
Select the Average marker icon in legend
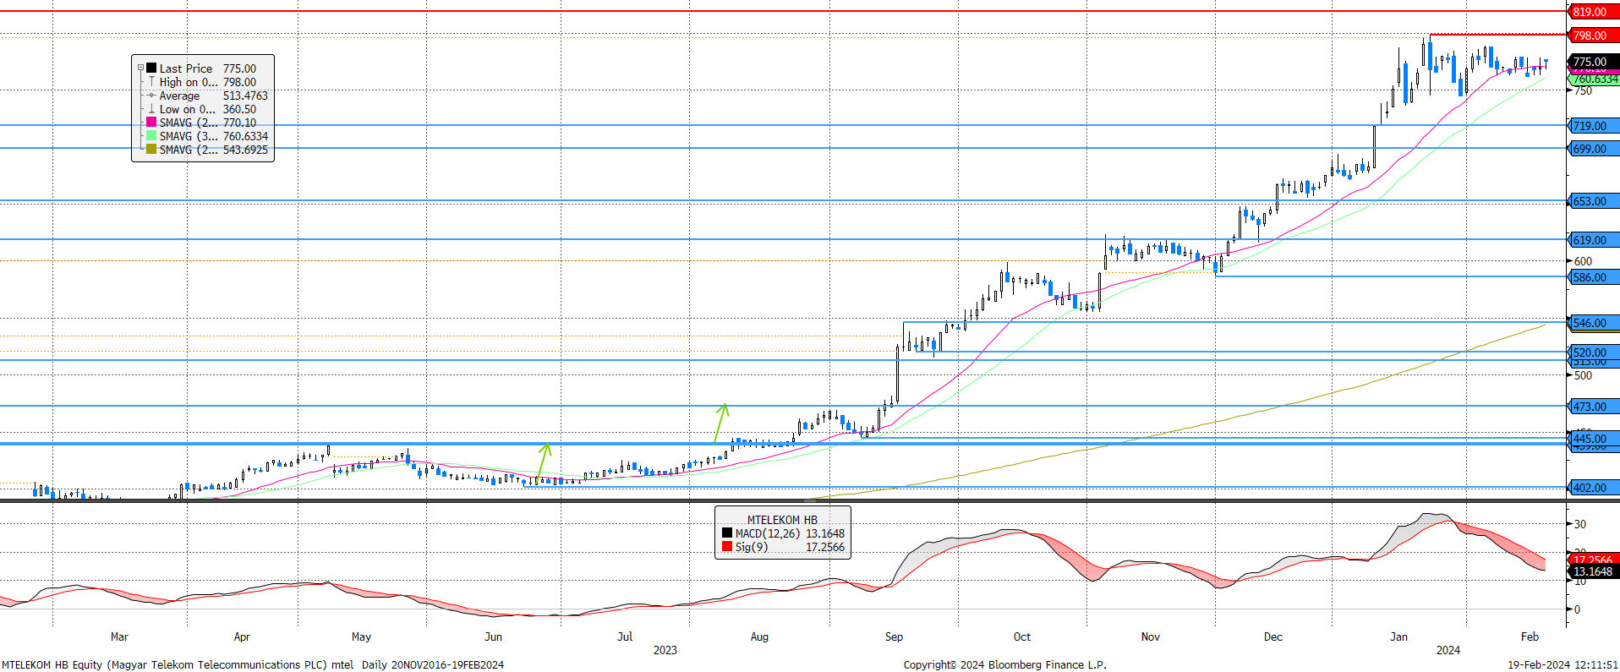[151, 95]
